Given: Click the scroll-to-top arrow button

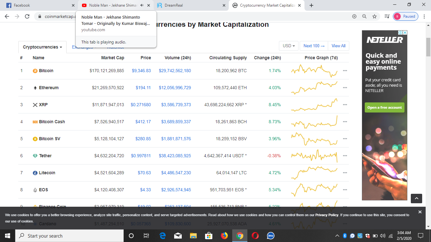Looking at the screenshot, I should 416,199.
